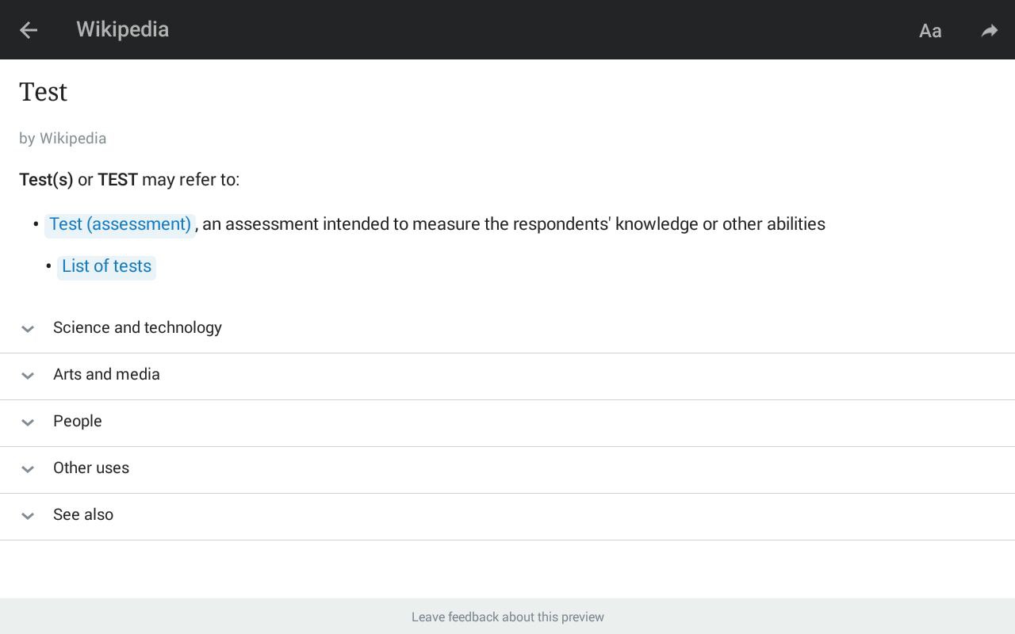Click the chevron beside People
Image resolution: width=1015 pixels, height=634 pixels.
tap(28, 422)
